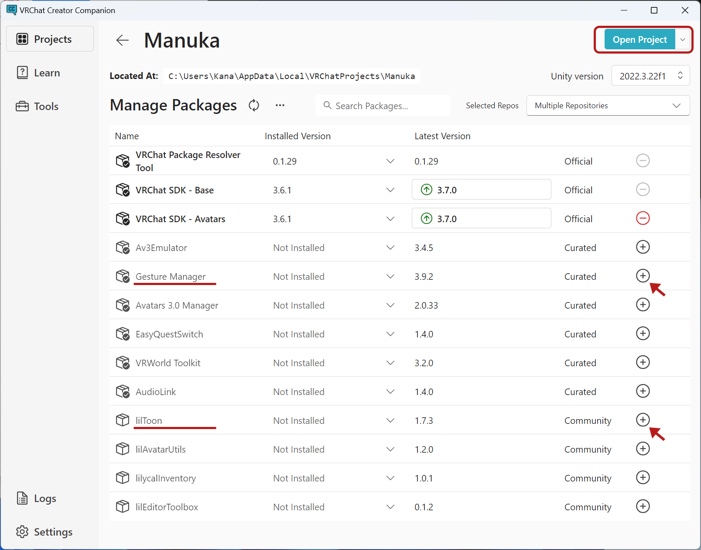Expand version dropdown for VRChat SDK - Avatars
Image resolution: width=701 pixels, height=550 pixels.
pyautogui.click(x=390, y=219)
